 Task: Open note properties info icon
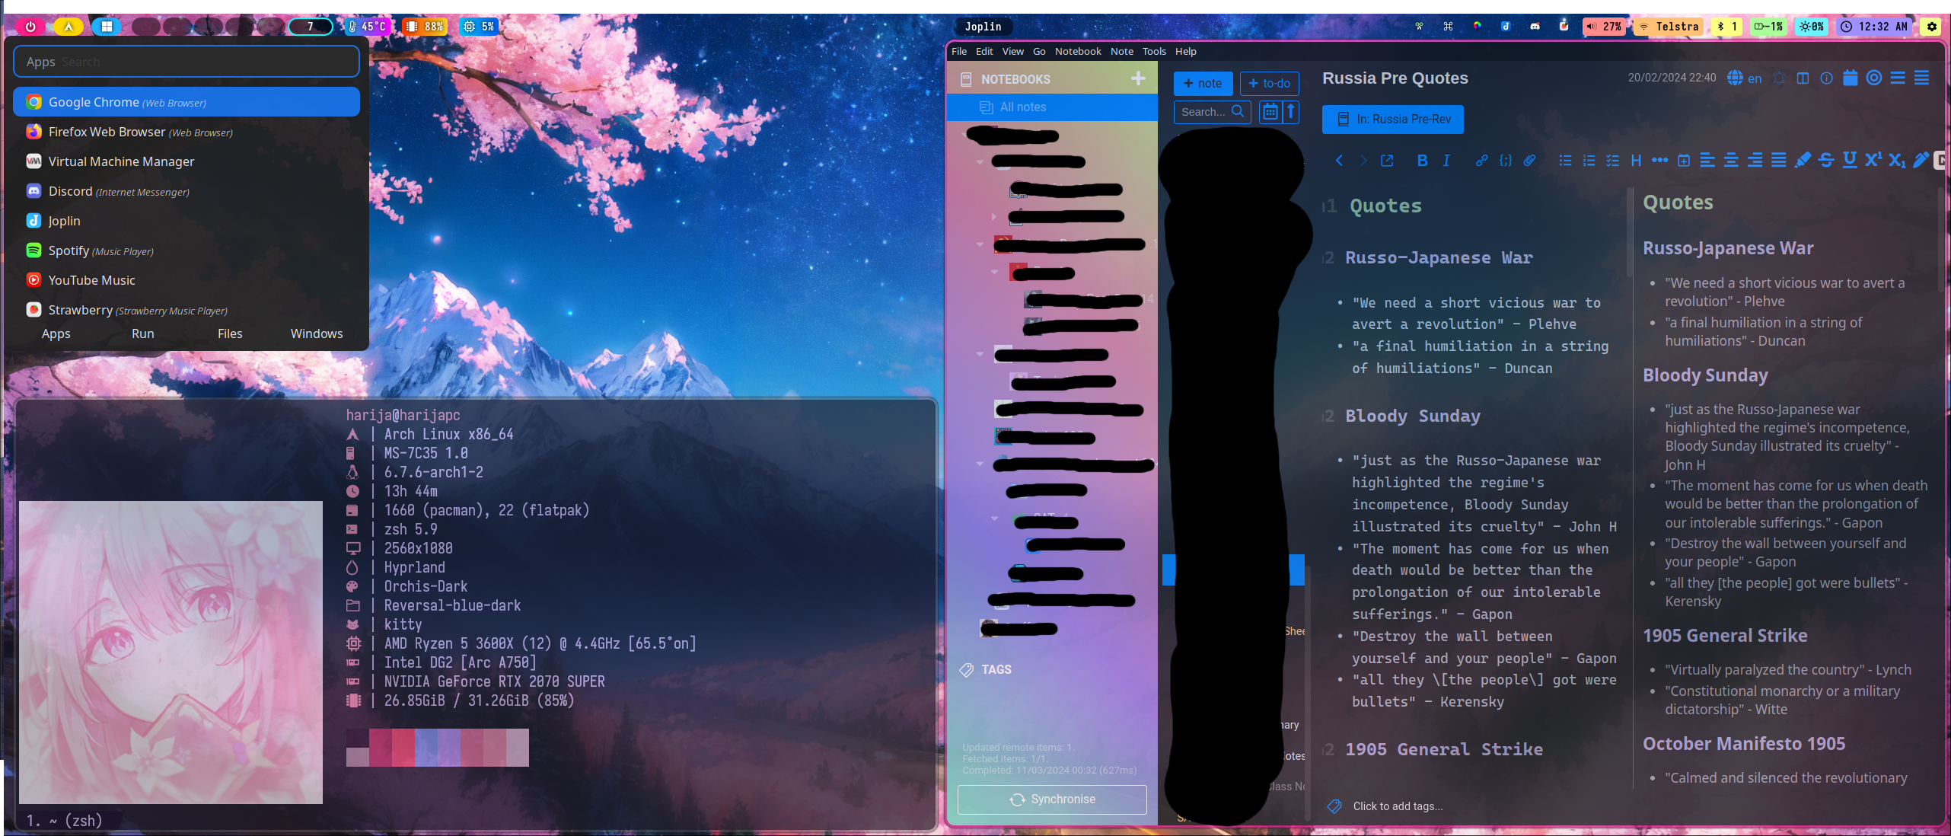click(x=1826, y=78)
